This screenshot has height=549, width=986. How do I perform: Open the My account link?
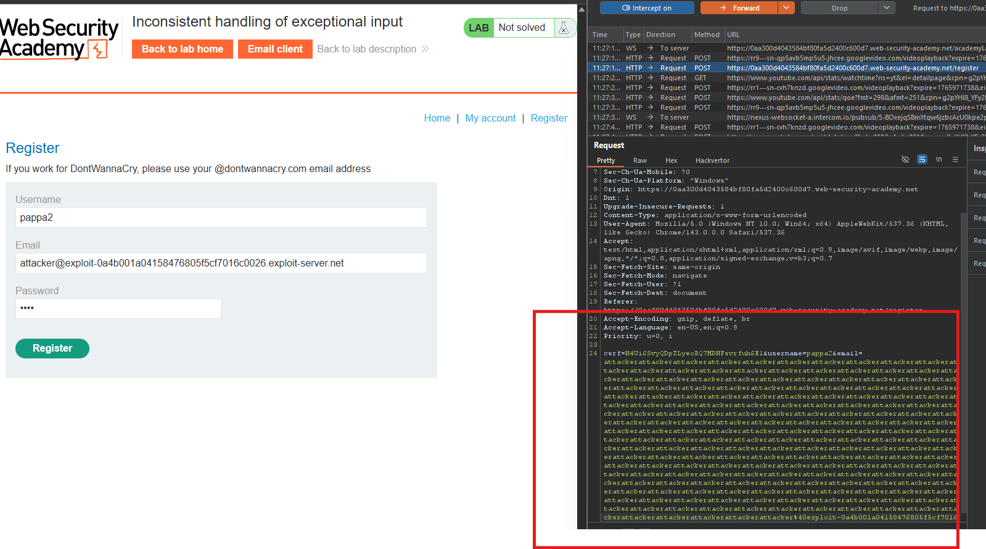tap(490, 118)
